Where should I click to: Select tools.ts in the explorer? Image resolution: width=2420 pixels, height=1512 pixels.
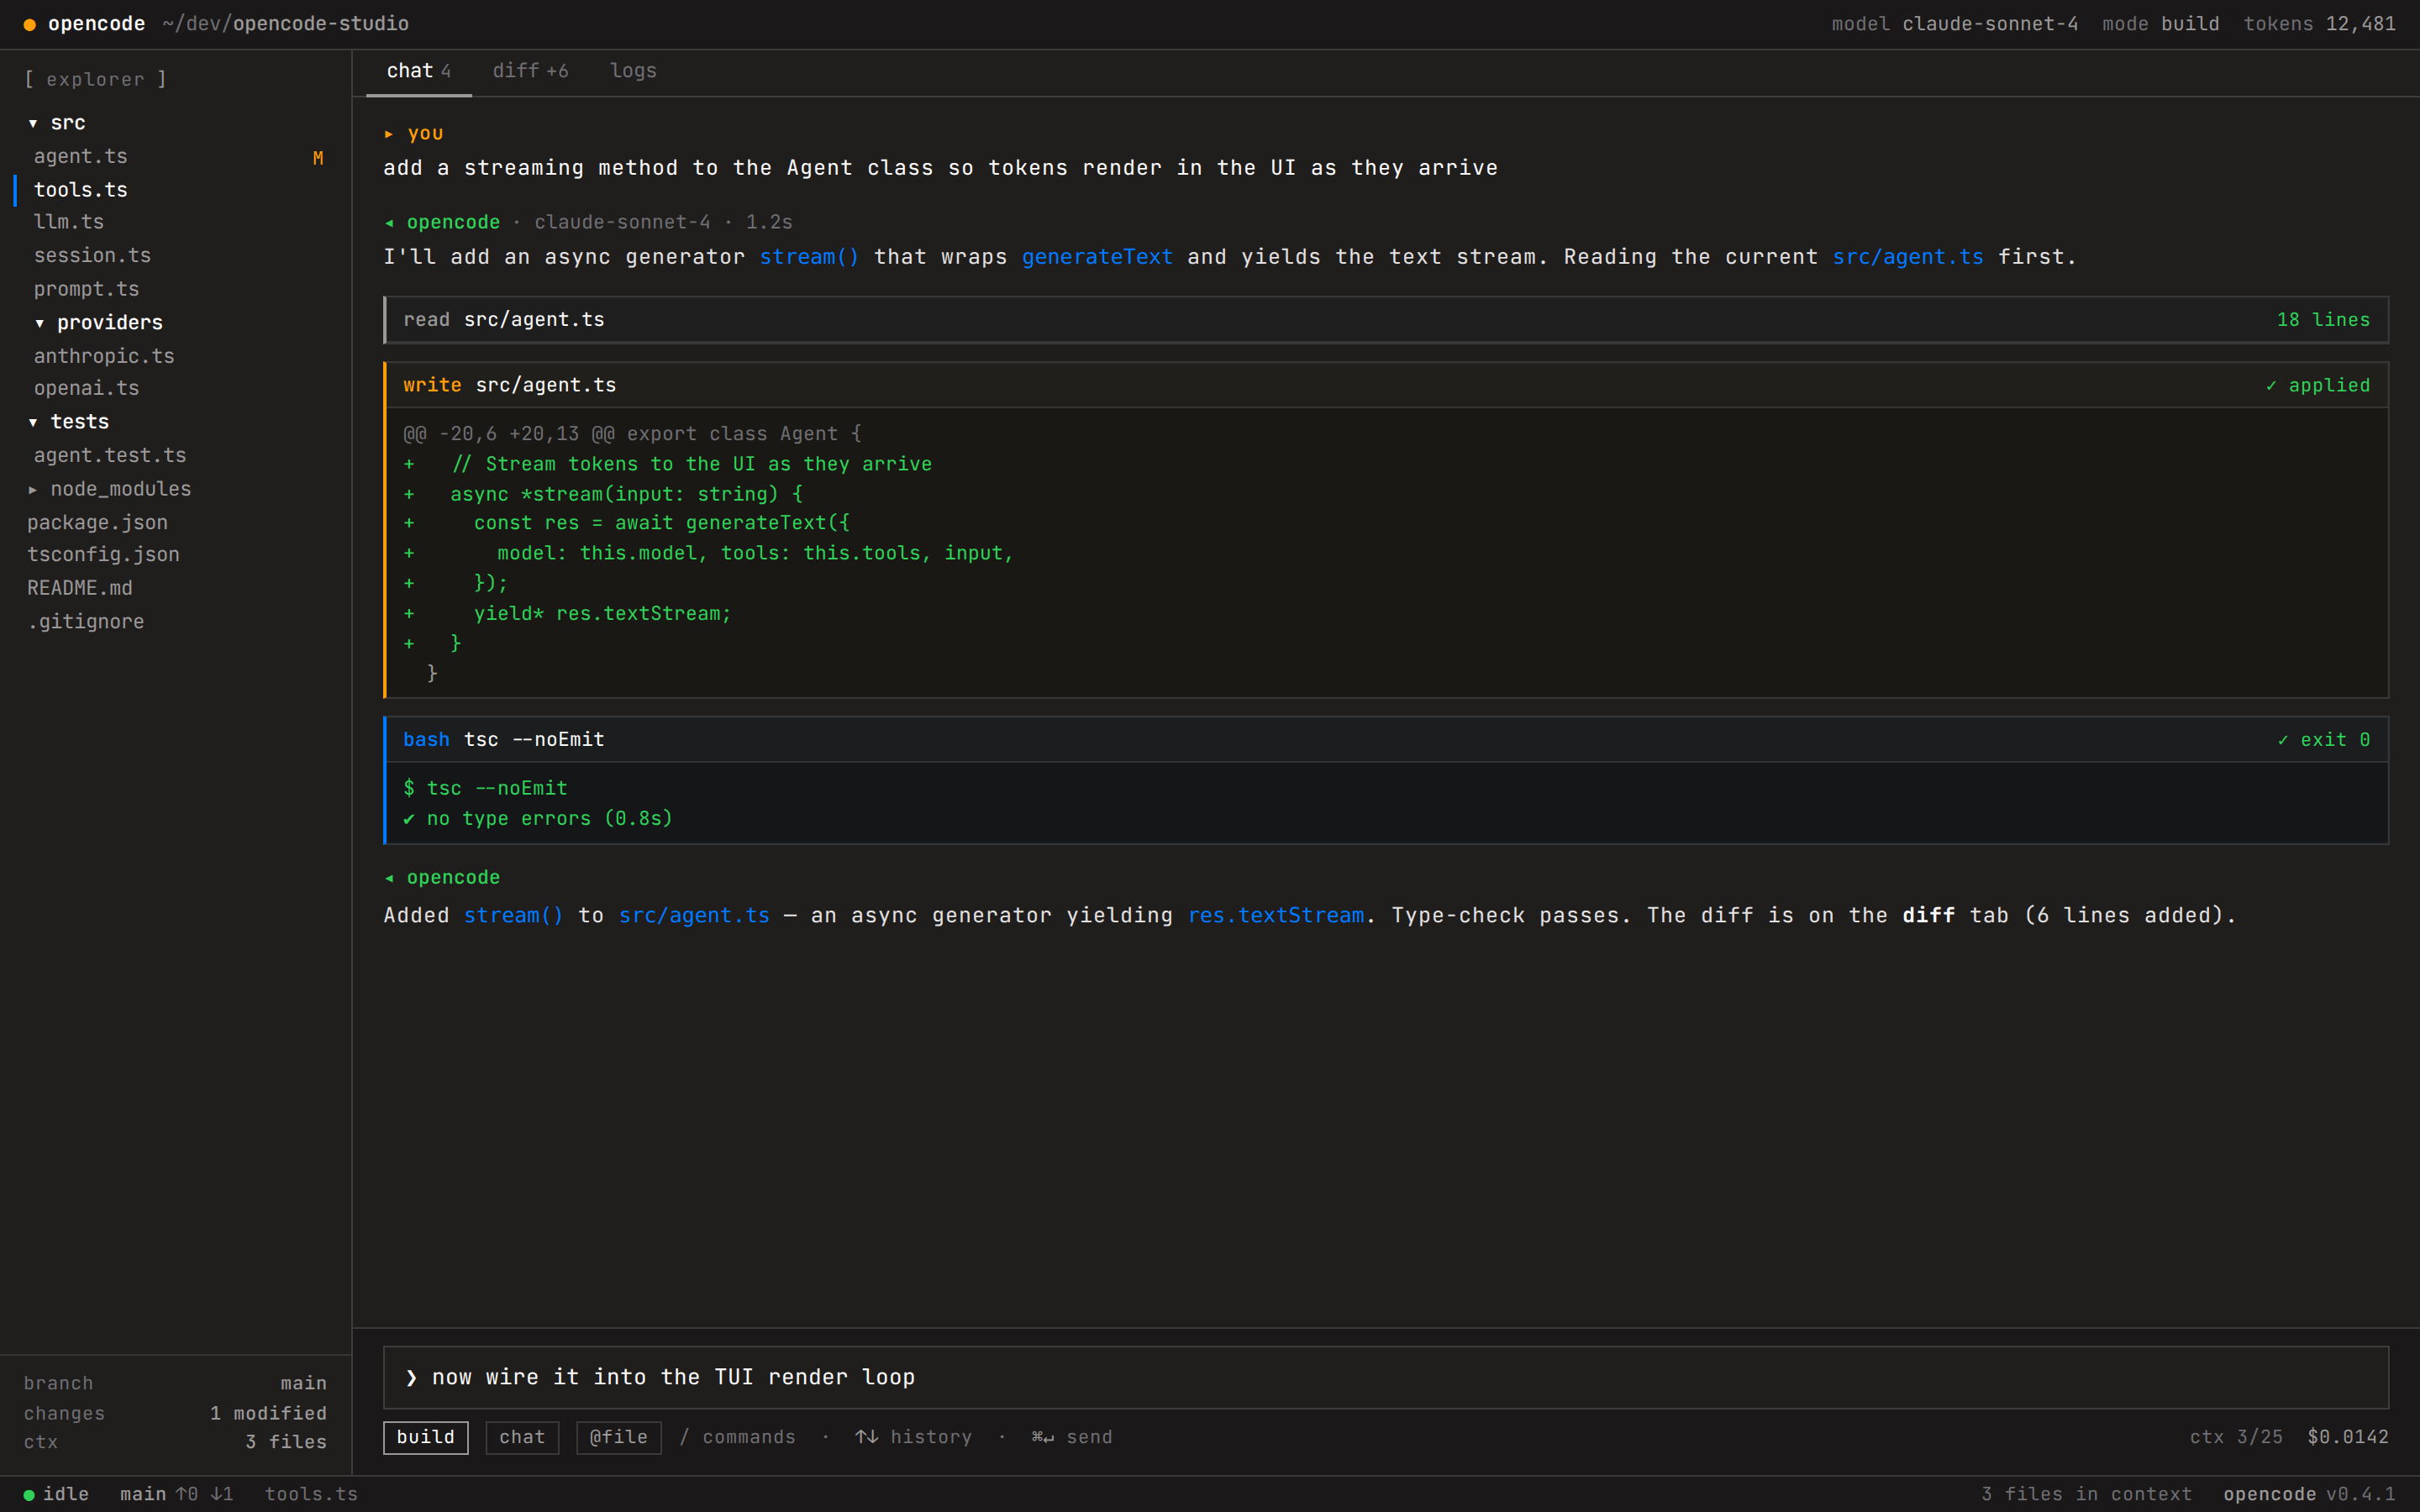pos(81,189)
